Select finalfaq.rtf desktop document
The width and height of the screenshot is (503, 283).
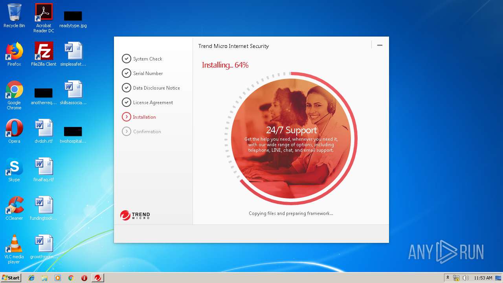tap(44, 170)
